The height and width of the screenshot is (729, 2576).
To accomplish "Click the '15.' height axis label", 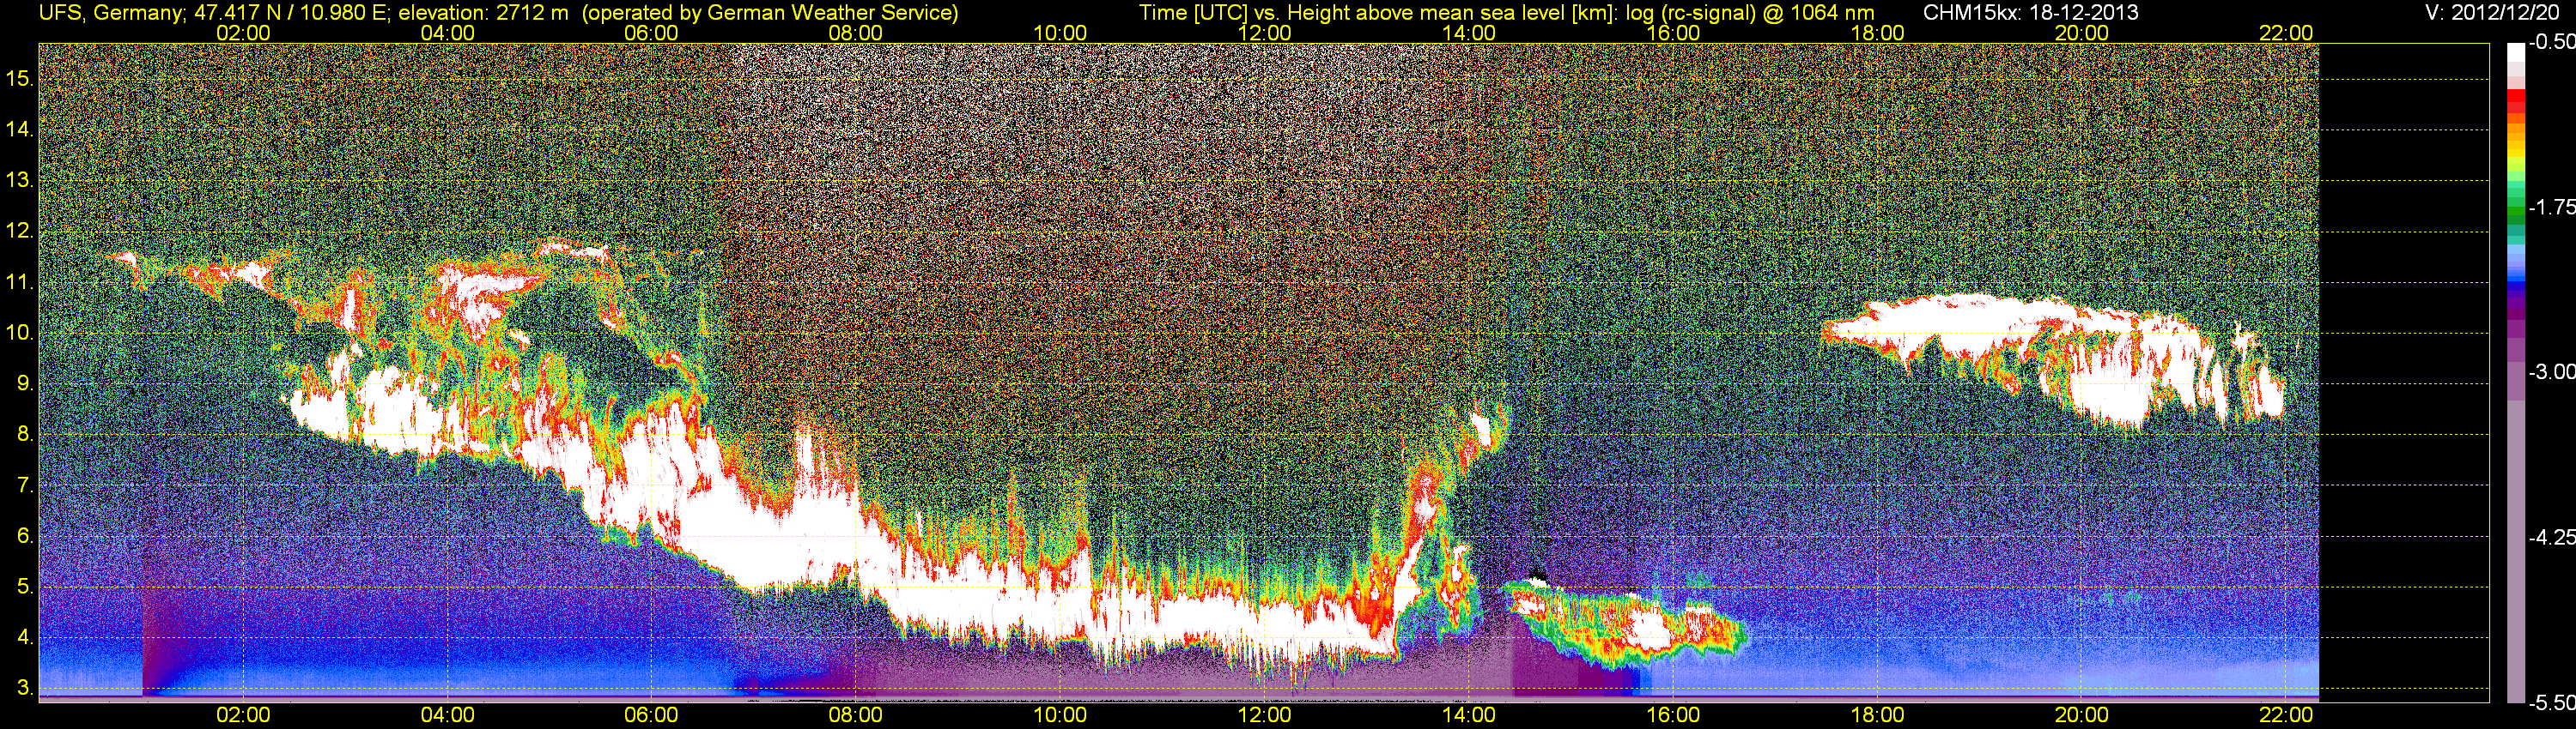I will point(20,78).
